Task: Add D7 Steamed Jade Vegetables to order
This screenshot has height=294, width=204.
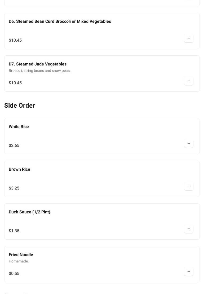Action: (x=189, y=81)
